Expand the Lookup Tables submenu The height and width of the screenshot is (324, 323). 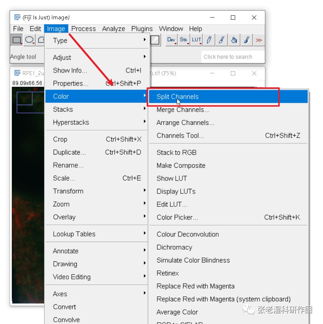pyautogui.click(x=96, y=234)
